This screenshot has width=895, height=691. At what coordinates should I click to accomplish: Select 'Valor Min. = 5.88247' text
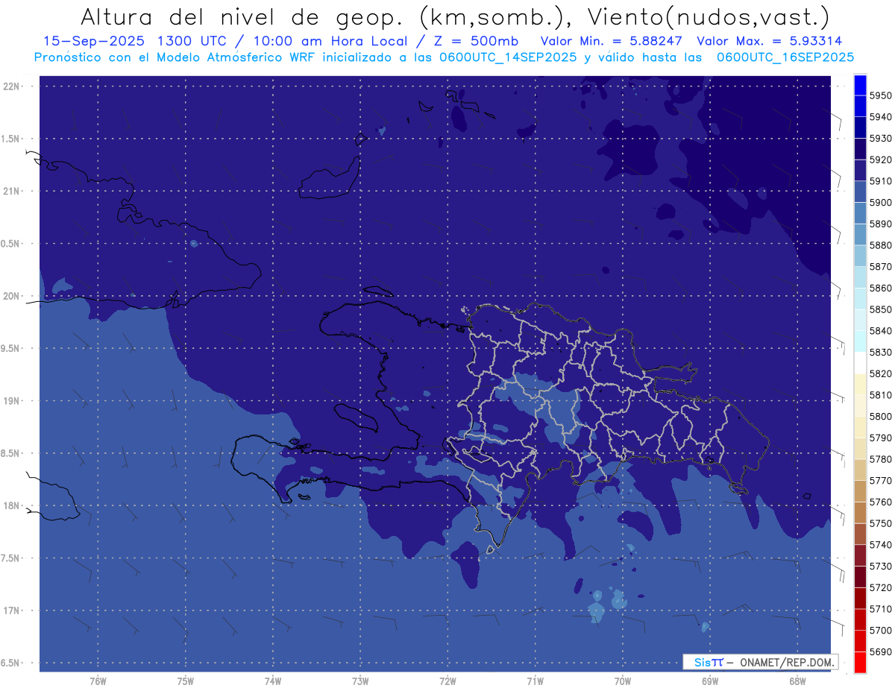(611, 42)
